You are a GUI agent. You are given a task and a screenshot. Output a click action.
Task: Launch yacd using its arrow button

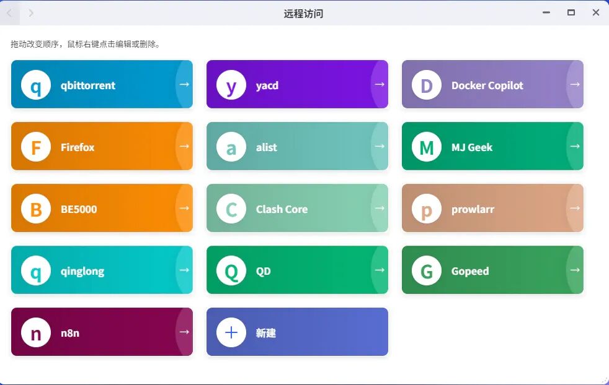[x=380, y=84]
